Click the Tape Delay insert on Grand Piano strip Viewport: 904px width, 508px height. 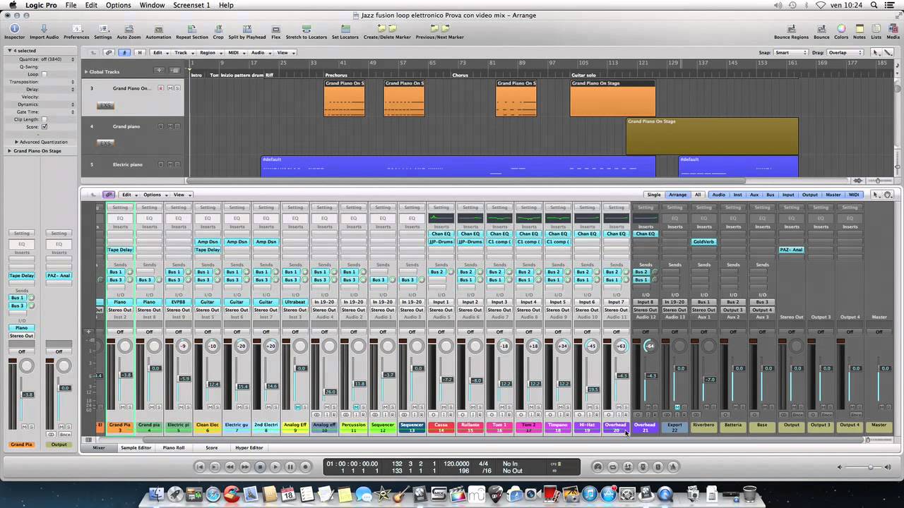point(120,250)
